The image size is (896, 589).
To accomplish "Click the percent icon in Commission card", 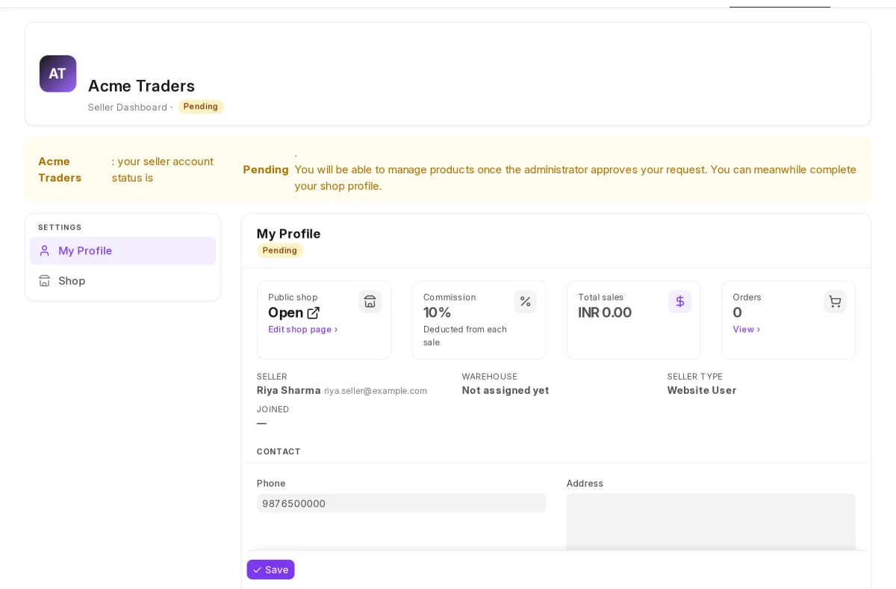I will coord(525,301).
